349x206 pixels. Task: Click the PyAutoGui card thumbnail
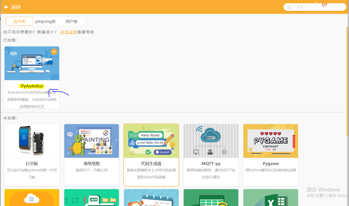[x=32, y=63]
